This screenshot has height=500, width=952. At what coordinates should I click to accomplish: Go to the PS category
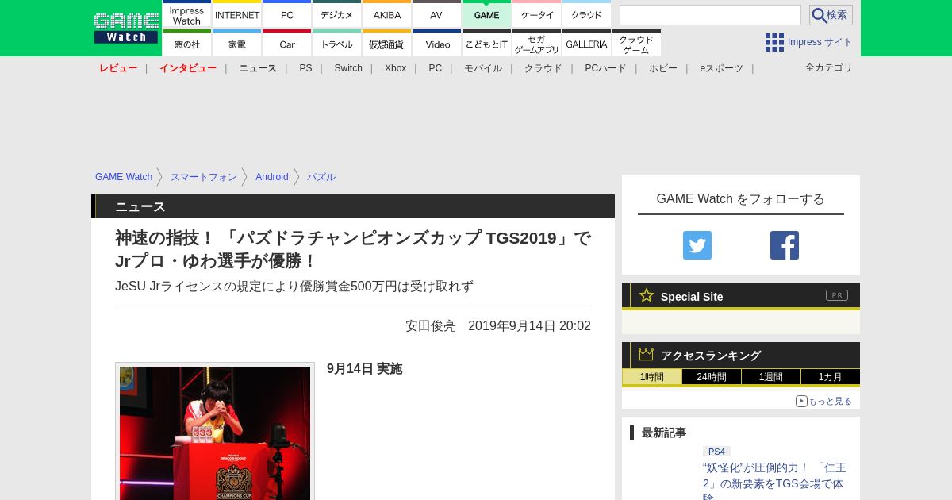[305, 68]
